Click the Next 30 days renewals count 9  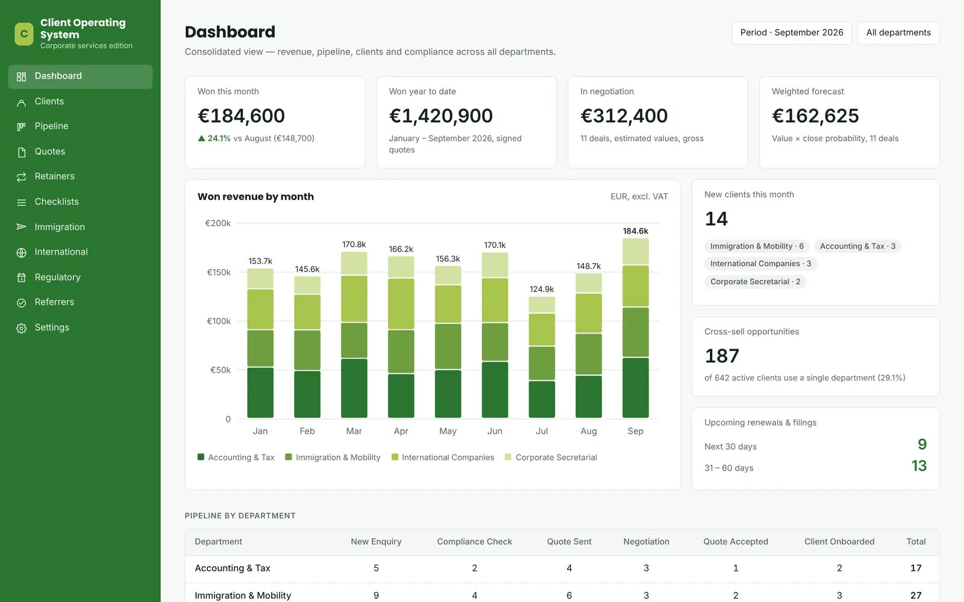(x=922, y=444)
